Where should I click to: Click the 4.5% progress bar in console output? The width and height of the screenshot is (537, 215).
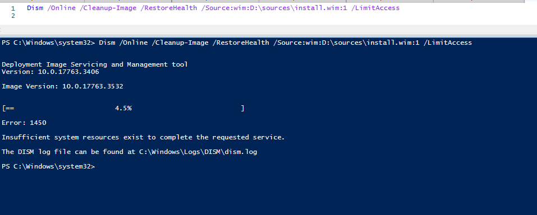pos(123,109)
